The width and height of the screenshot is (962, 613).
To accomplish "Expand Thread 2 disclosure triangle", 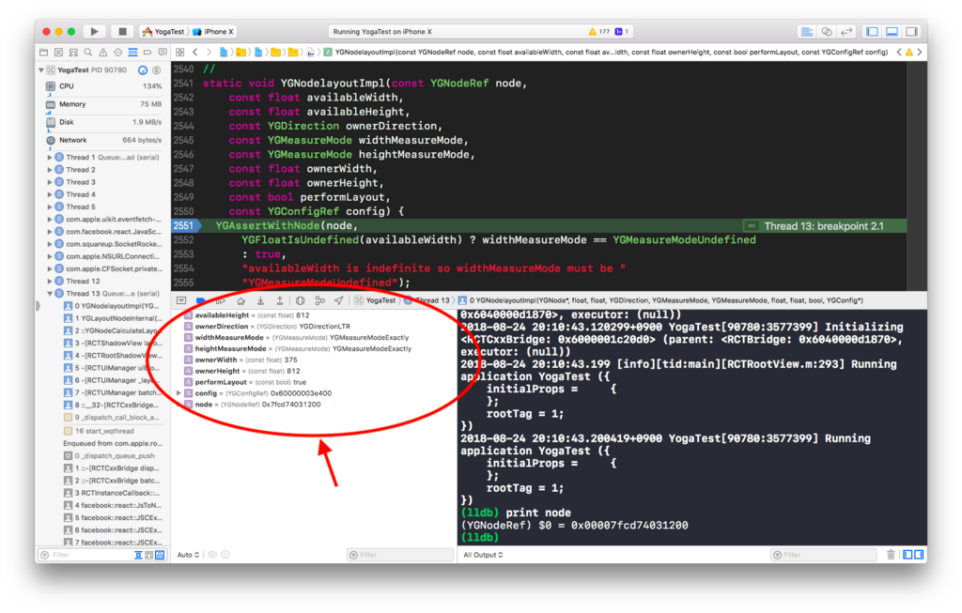I will coord(50,170).
